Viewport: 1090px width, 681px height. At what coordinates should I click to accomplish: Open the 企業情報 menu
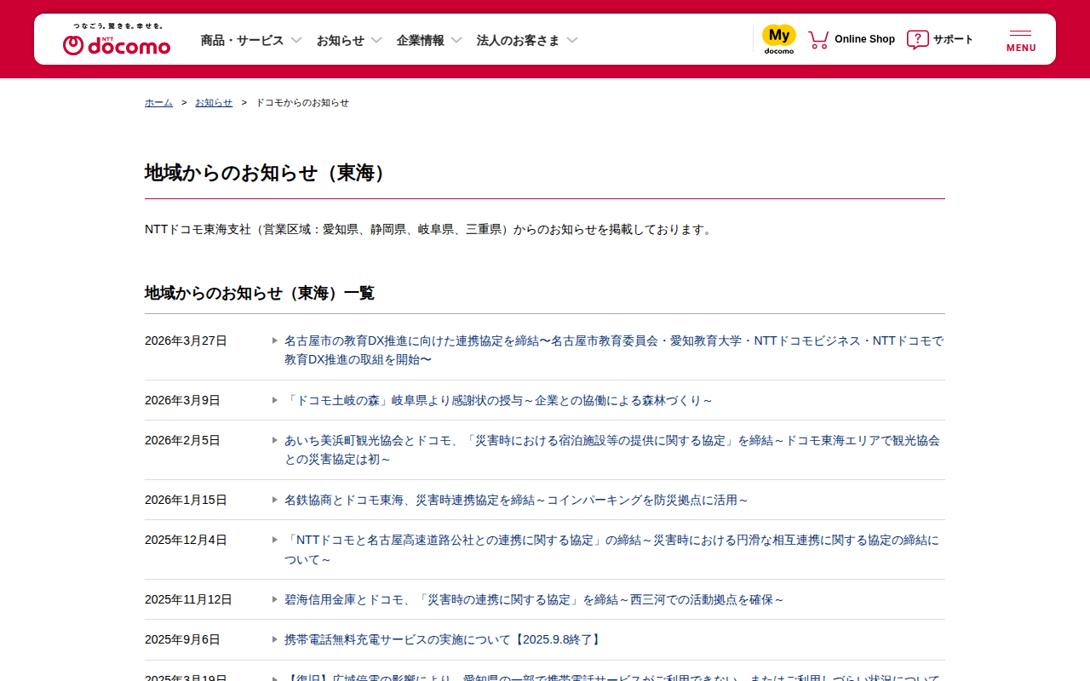tap(421, 40)
